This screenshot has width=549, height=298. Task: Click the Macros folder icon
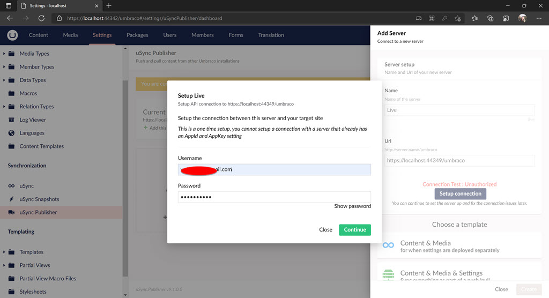[x=12, y=93]
